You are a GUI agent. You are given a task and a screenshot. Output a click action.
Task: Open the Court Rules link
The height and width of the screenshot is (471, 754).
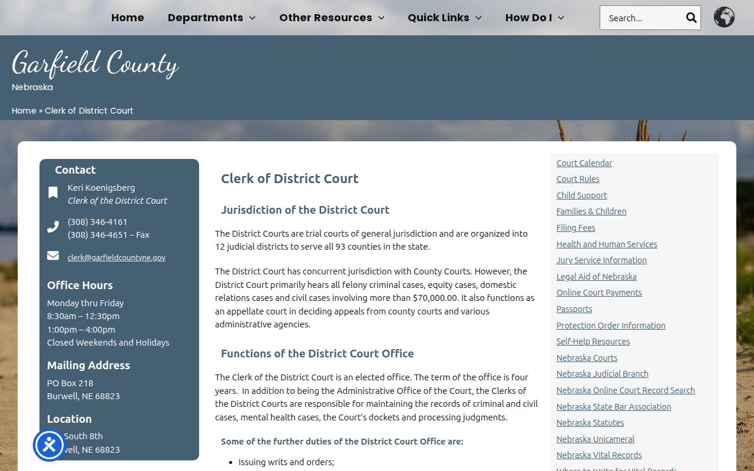pos(578,179)
